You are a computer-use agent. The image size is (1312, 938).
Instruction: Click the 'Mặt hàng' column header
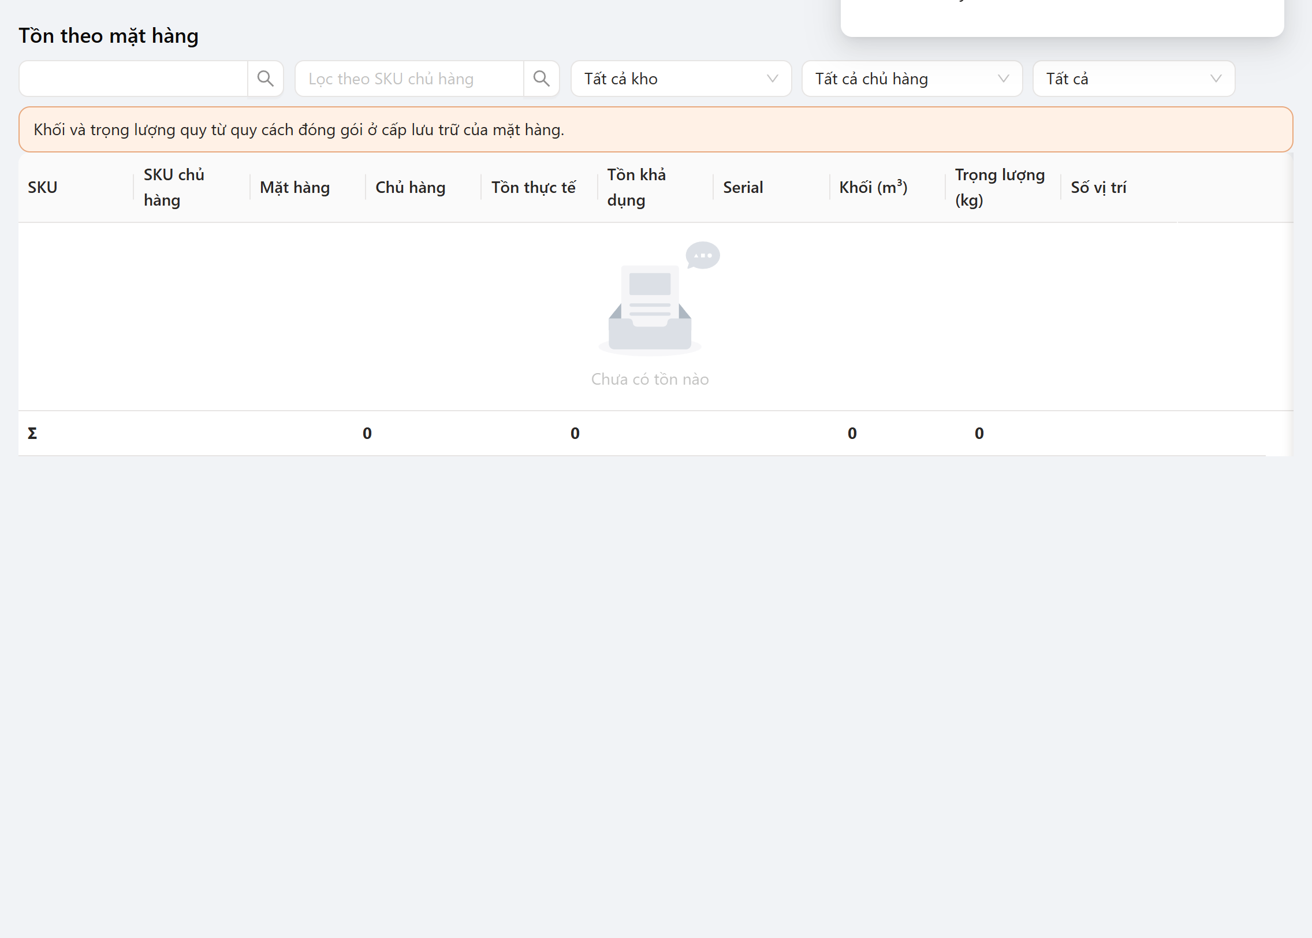click(308, 188)
